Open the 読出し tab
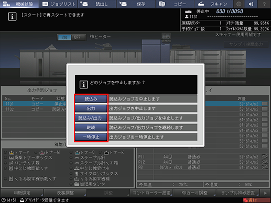Screen dimensions: 271x203 [x=97, y=4]
